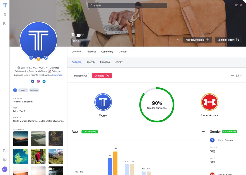Switch to the Overview tab
This screenshot has height=175, width=246.
pyautogui.click(x=76, y=52)
